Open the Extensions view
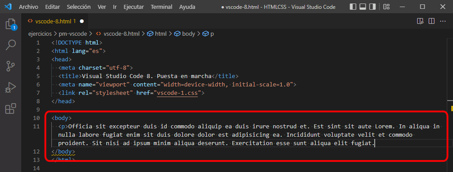This screenshot has width=453, height=172. click(x=11, y=108)
